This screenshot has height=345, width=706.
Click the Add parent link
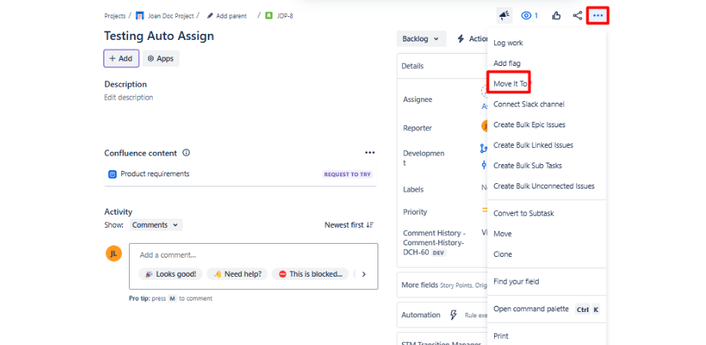coord(232,16)
